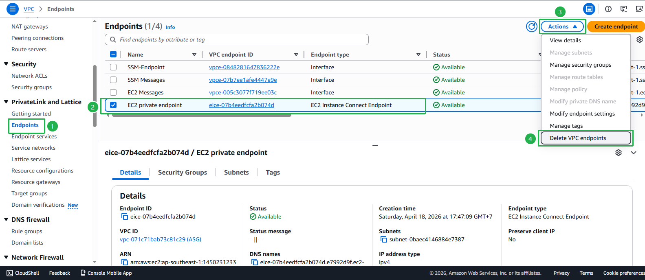Screen dimensions: 645x280
Task: Open the vpce-0848281647836222e endpoint link
Action: coord(244,67)
